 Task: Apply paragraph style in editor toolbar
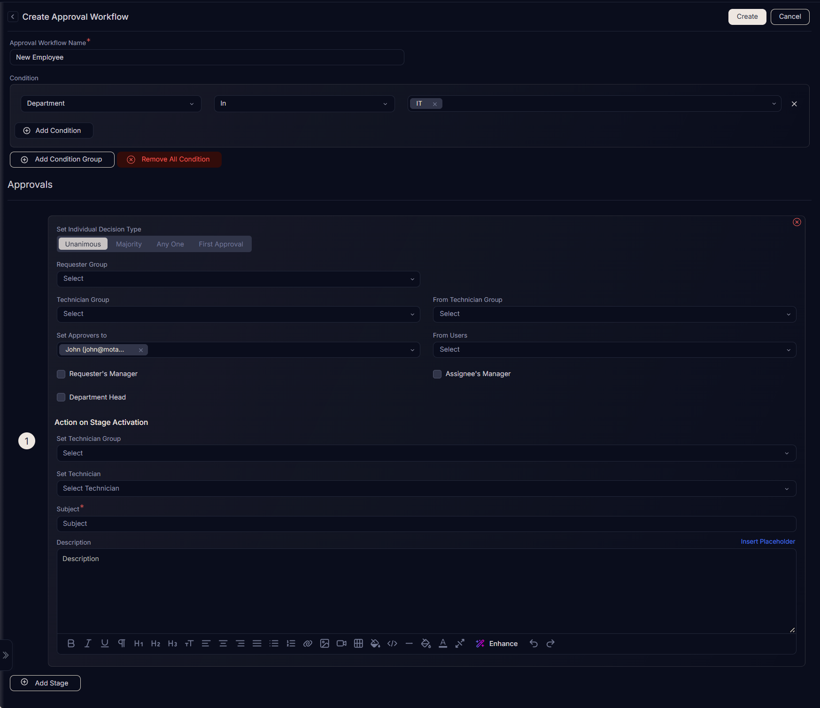click(x=122, y=644)
